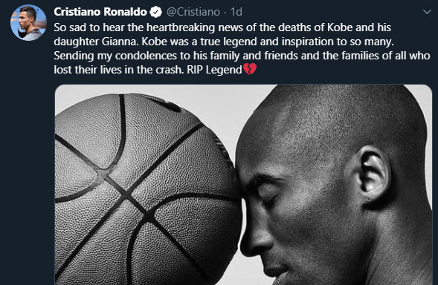Click the broken heart emoji
The height and width of the screenshot is (285, 438).
pos(250,69)
